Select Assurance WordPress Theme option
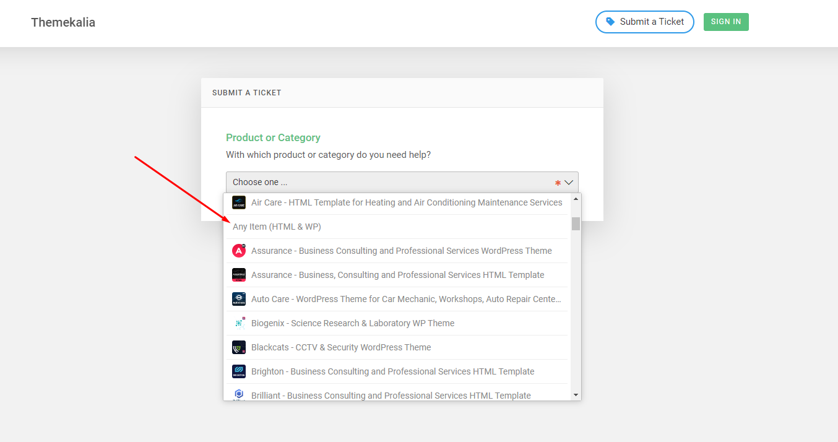 click(x=397, y=251)
